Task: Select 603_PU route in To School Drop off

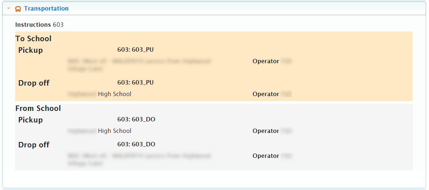Action: 136,83
